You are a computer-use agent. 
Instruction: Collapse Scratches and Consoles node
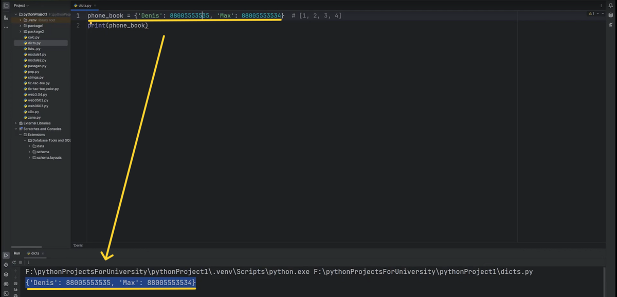16,129
